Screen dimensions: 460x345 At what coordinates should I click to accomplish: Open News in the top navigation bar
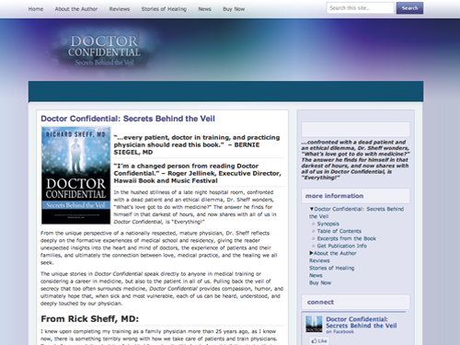[x=204, y=9]
